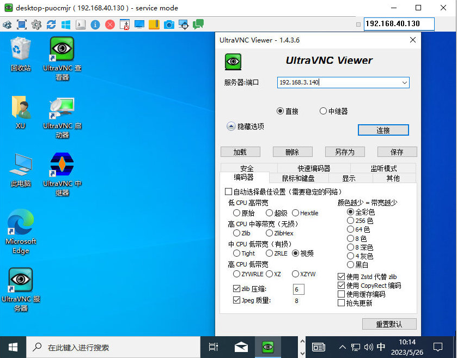Open connection options gear icon

click(36, 25)
